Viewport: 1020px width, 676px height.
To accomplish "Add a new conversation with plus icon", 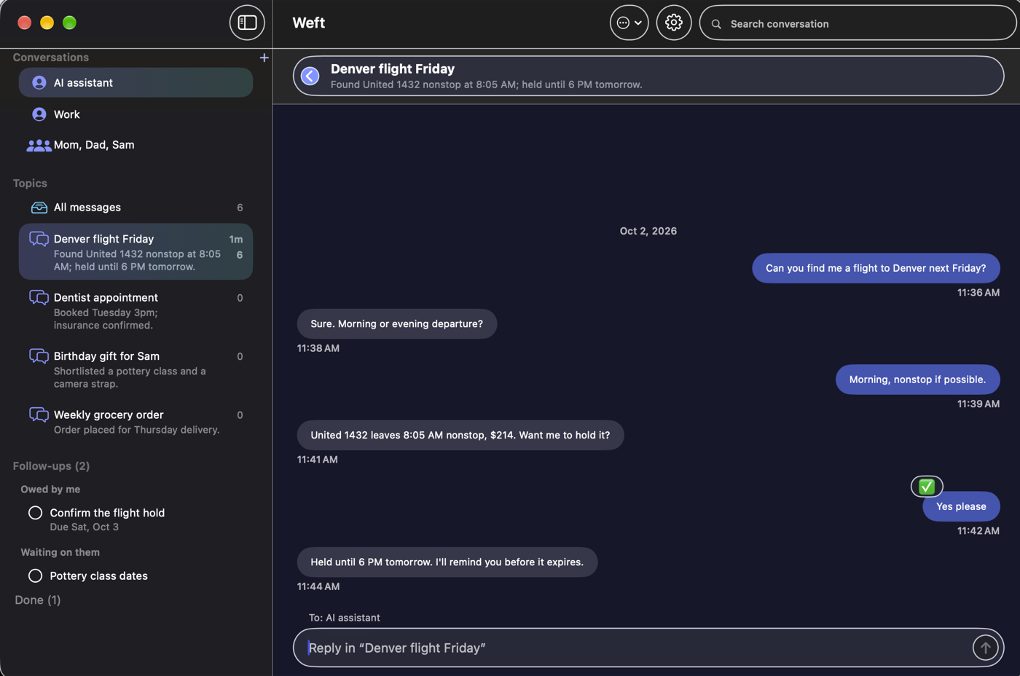I will [x=264, y=58].
